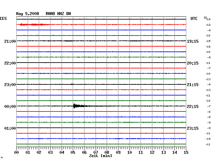The image size is (212, 161).
Task: Click the 20:15 UTC time label
Action: click(193, 63)
